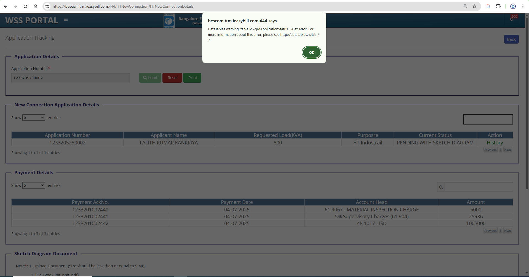Click Previous under New Connection table
The image size is (529, 277).
(490, 150)
